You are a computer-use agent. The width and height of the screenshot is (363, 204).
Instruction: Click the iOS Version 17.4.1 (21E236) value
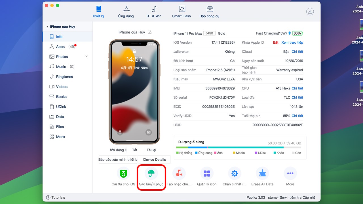pos(223,42)
